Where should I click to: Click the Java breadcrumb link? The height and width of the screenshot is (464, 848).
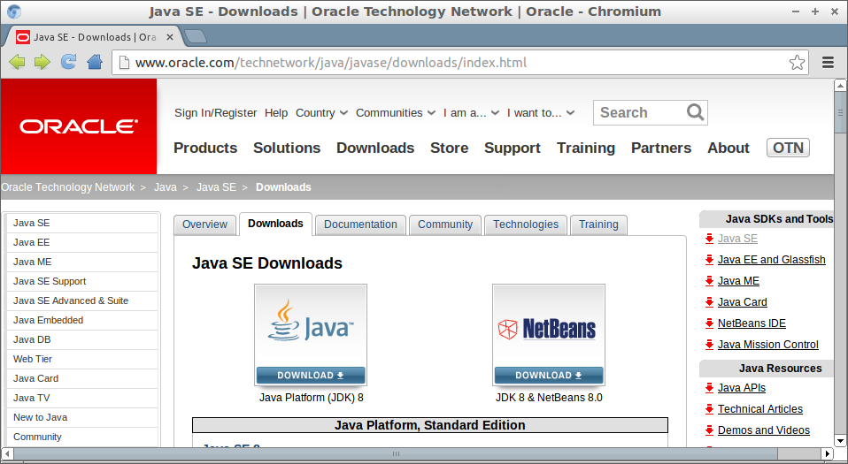click(x=166, y=187)
